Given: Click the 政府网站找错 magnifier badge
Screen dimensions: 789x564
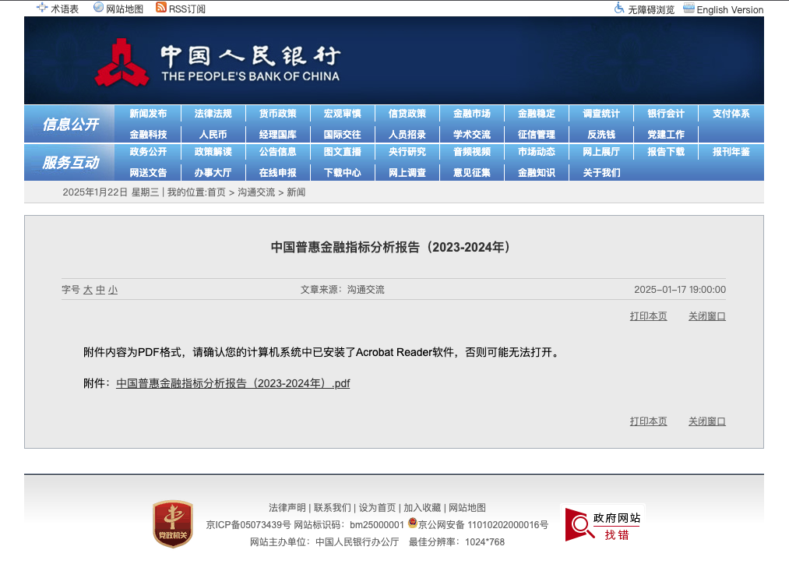Looking at the screenshot, I should [603, 524].
